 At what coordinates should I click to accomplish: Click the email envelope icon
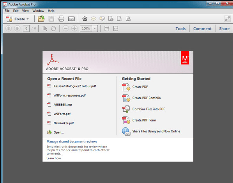71,19
